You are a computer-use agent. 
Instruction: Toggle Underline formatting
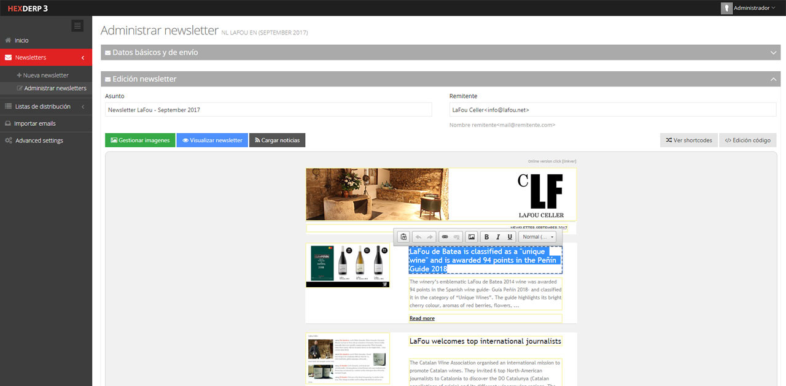[x=510, y=237]
